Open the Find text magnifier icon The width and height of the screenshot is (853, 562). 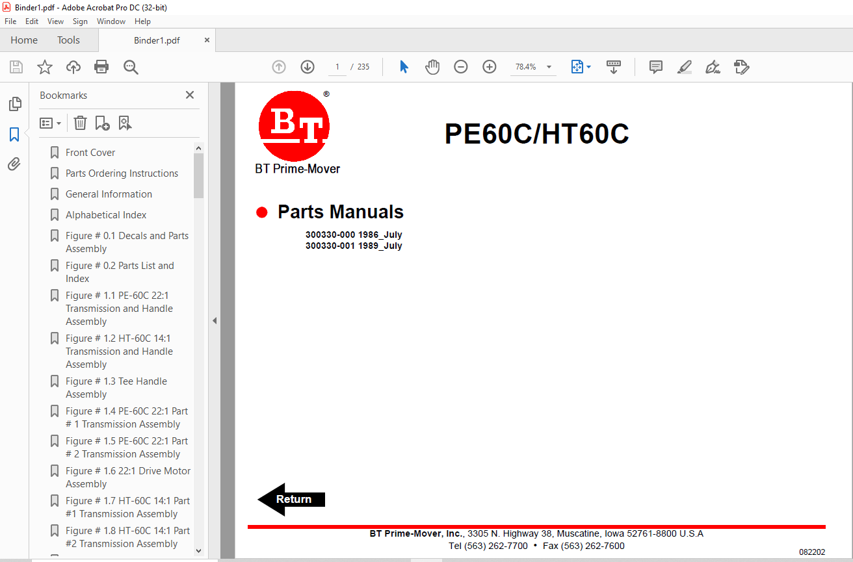click(x=131, y=67)
